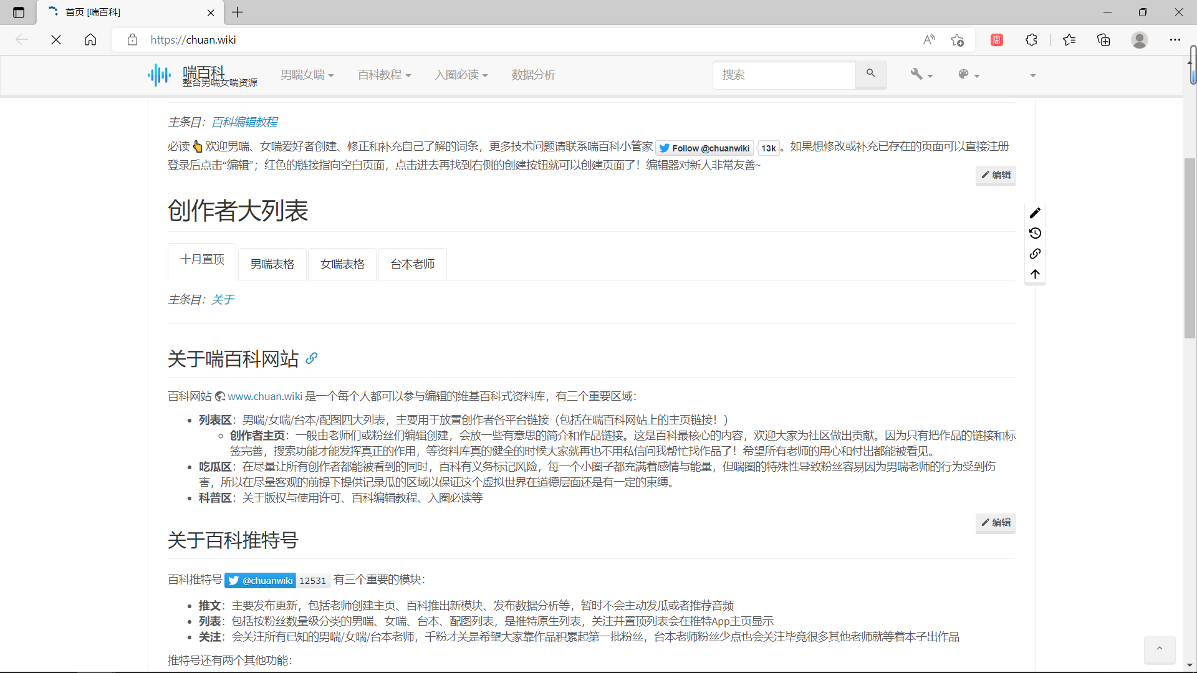Open browser extensions puzzle icon
The image size is (1197, 673).
1031,40
